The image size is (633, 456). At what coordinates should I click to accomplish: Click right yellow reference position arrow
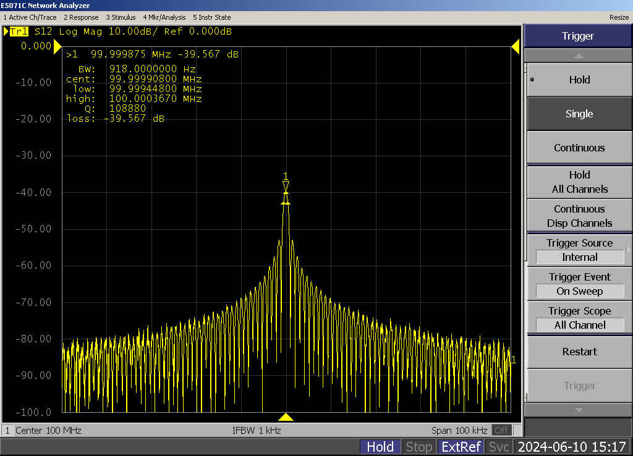point(515,47)
